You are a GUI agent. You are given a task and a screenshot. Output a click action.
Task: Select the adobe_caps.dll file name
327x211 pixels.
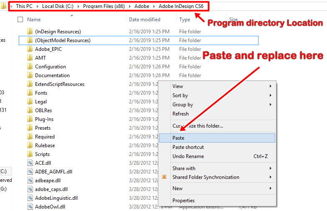point(51,189)
